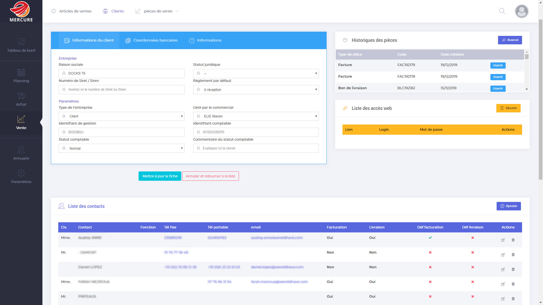Open the Clients menu item
This screenshot has height=305, width=543.
click(113, 11)
